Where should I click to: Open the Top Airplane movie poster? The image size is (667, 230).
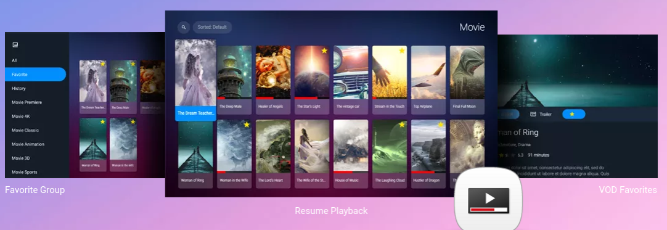click(428, 80)
